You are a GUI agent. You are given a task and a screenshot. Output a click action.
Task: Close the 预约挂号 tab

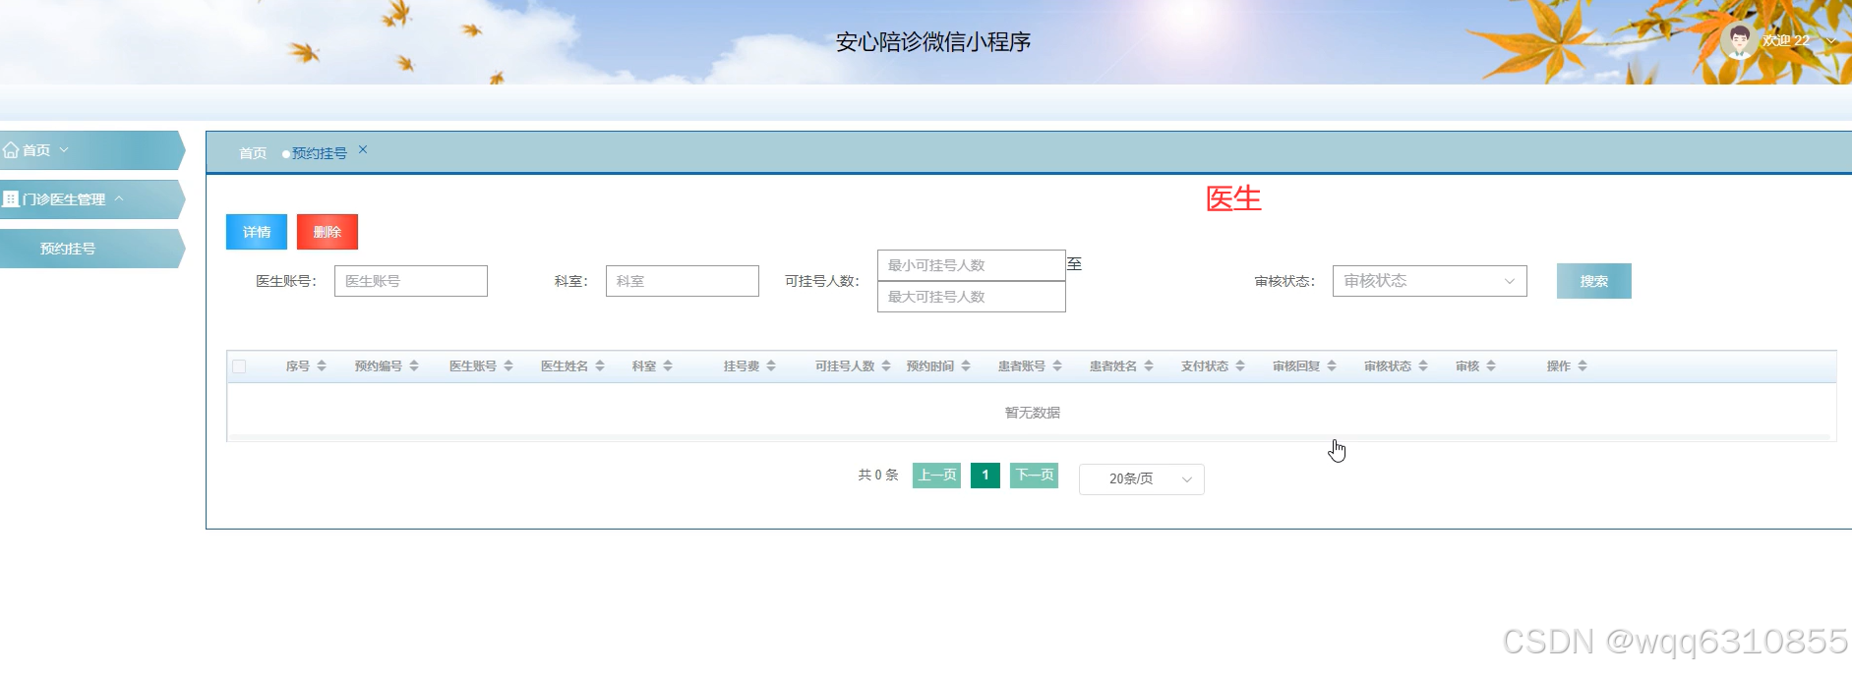click(363, 149)
